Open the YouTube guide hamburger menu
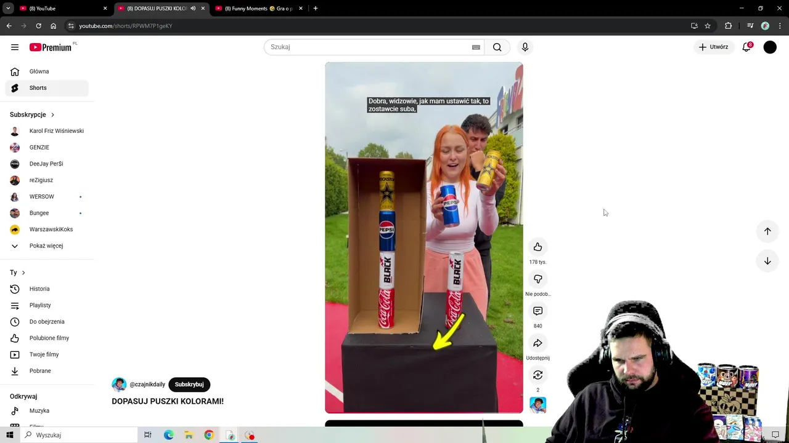The width and height of the screenshot is (789, 443). click(x=15, y=47)
